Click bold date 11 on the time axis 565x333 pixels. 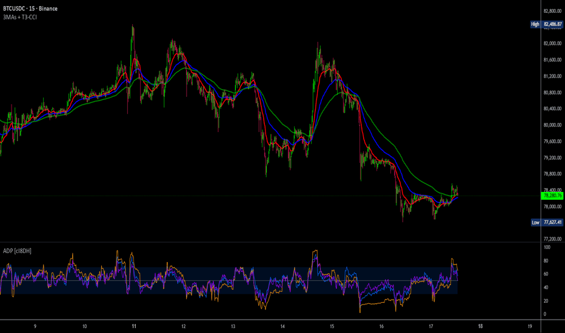coord(134,326)
